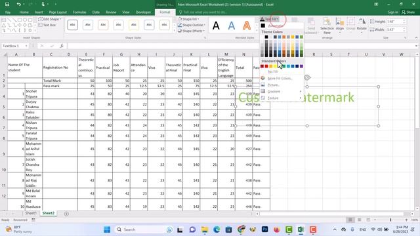Open the Rotate dropdown

(x=362, y=25)
